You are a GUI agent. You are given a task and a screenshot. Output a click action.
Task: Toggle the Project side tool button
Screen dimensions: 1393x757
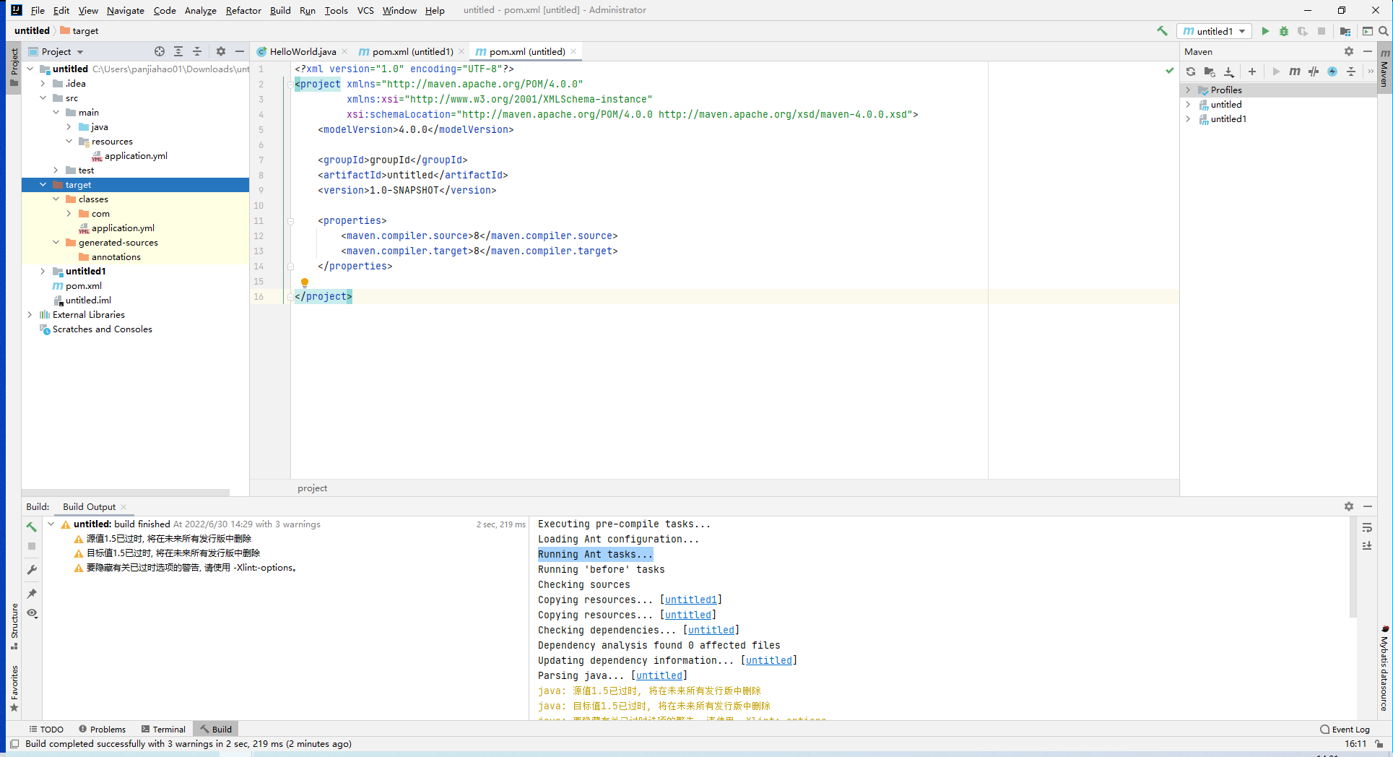click(x=14, y=67)
